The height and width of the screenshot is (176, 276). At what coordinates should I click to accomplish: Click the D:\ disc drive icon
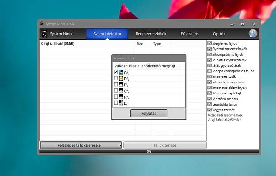click(x=121, y=78)
